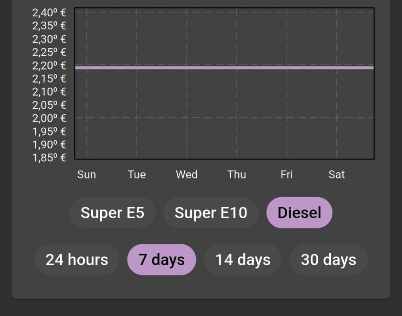Click the 1,95 € axis label
The height and width of the screenshot is (316, 402).
click(x=49, y=132)
